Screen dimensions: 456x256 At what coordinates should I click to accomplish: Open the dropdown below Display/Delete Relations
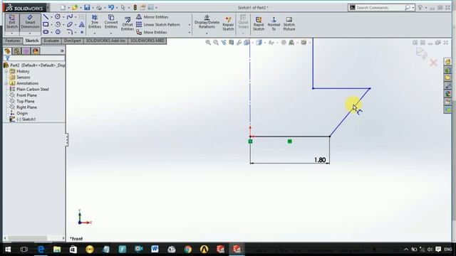click(x=207, y=33)
